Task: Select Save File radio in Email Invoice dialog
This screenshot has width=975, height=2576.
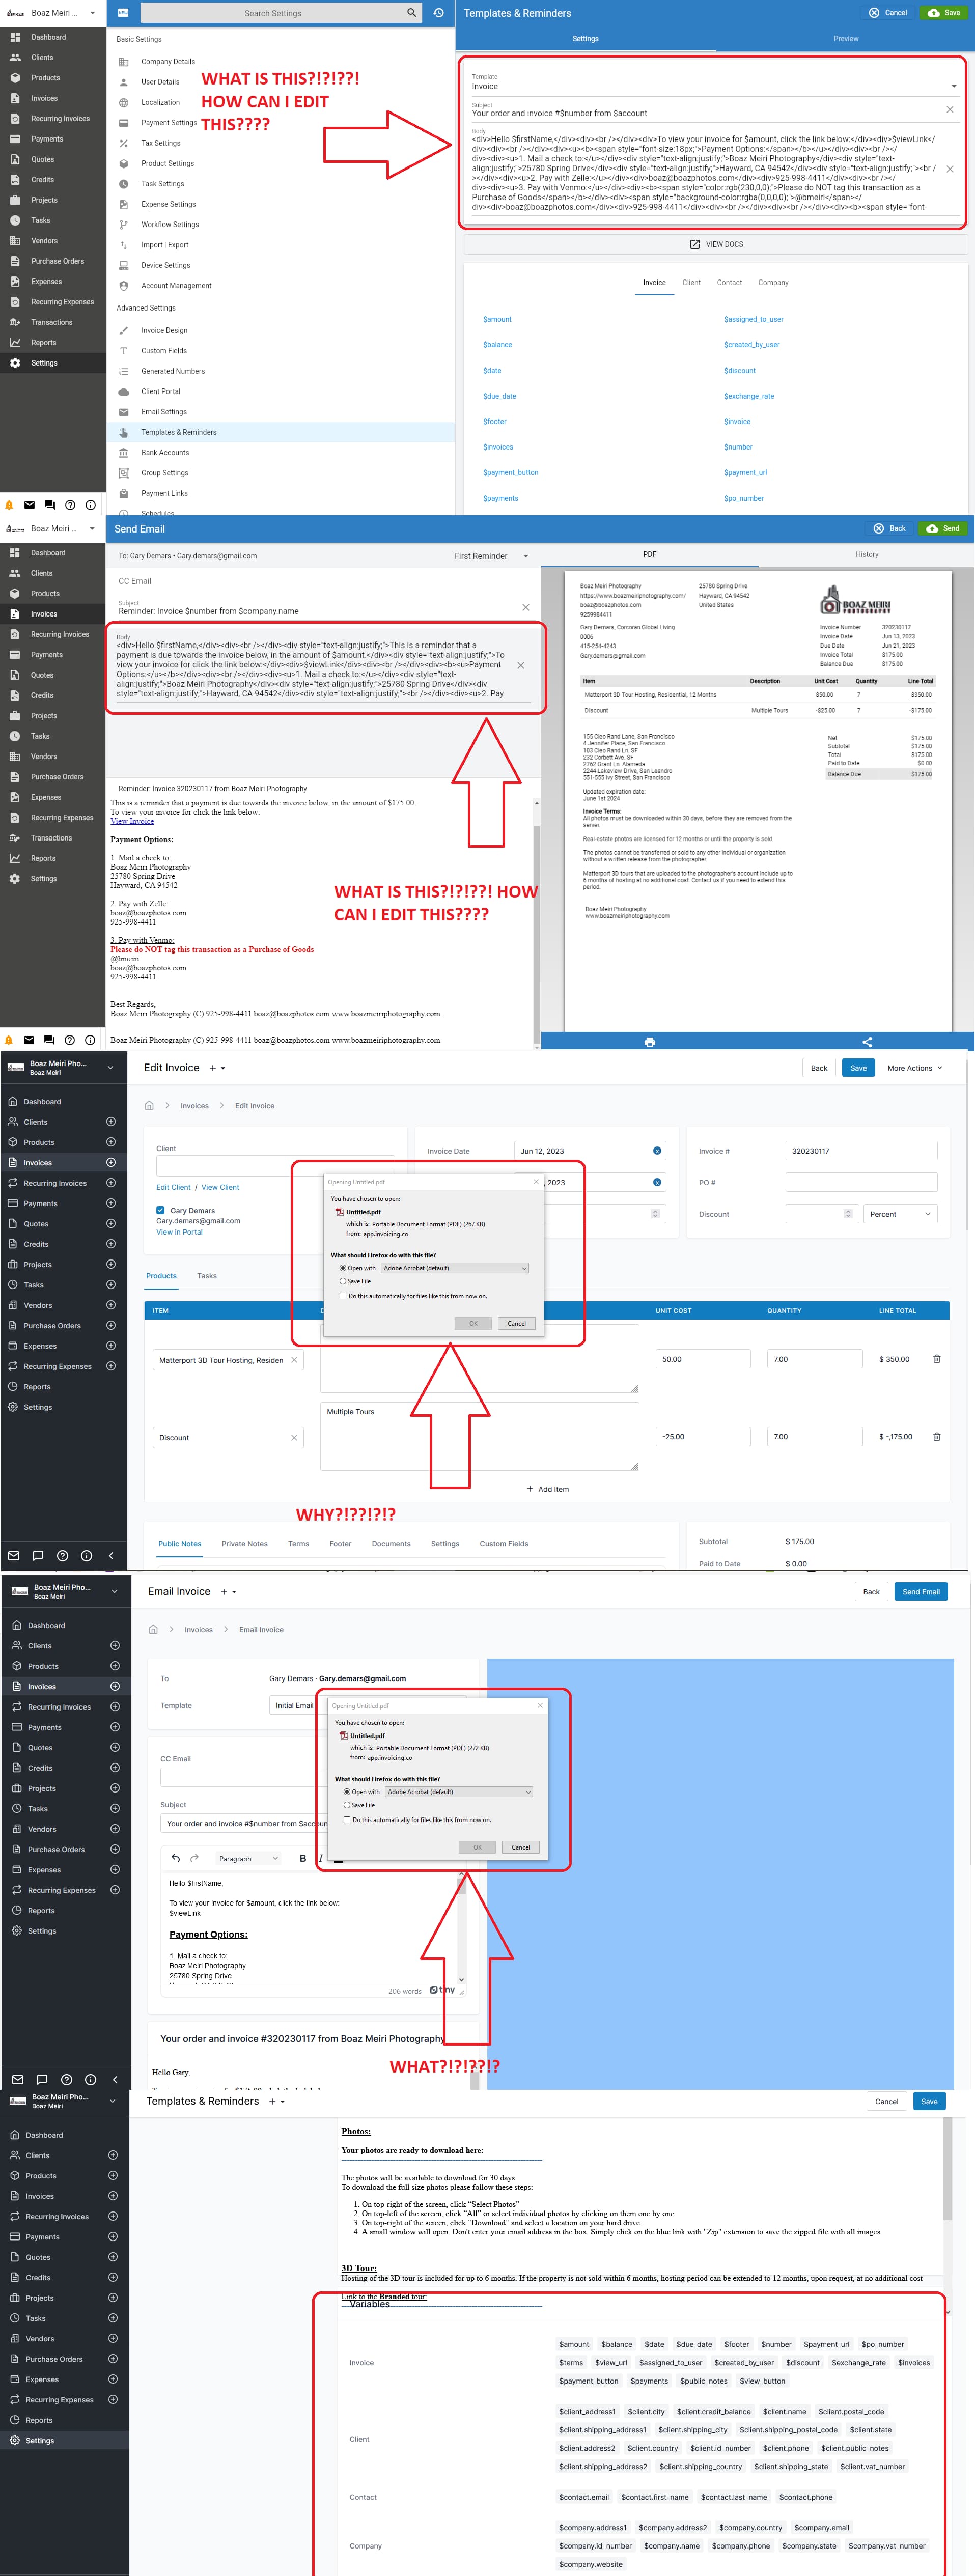Action: tap(347, 1805)
